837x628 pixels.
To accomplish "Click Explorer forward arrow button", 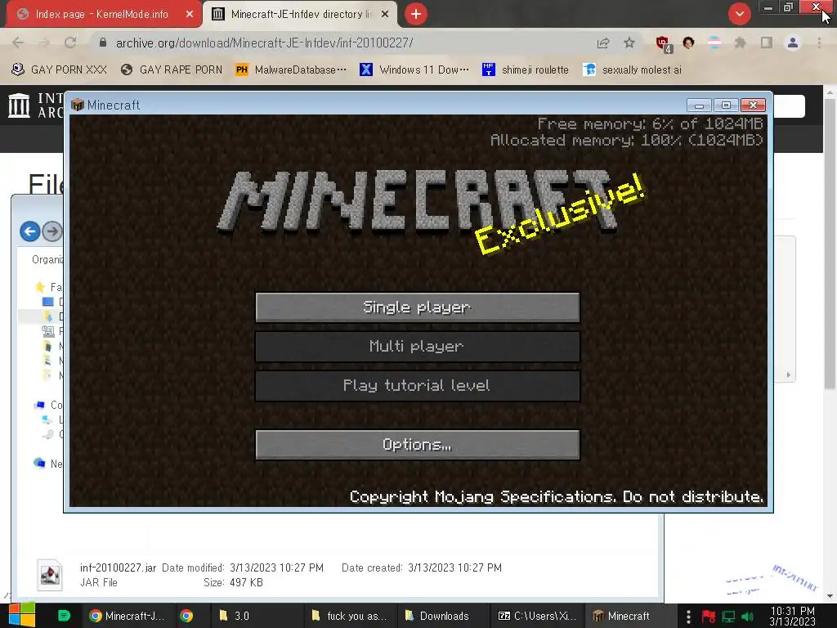I will click(51, 231).
